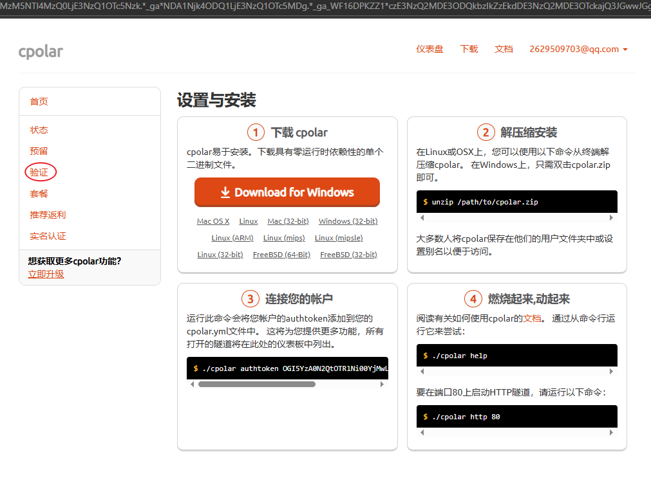Open 实名认证 in the sidebar
Screen dimensions: 651x490
[48, 236]
